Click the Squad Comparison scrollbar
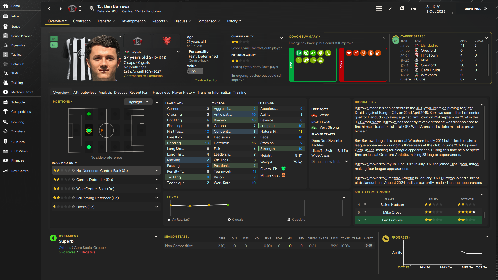 (x=484, y=215)
